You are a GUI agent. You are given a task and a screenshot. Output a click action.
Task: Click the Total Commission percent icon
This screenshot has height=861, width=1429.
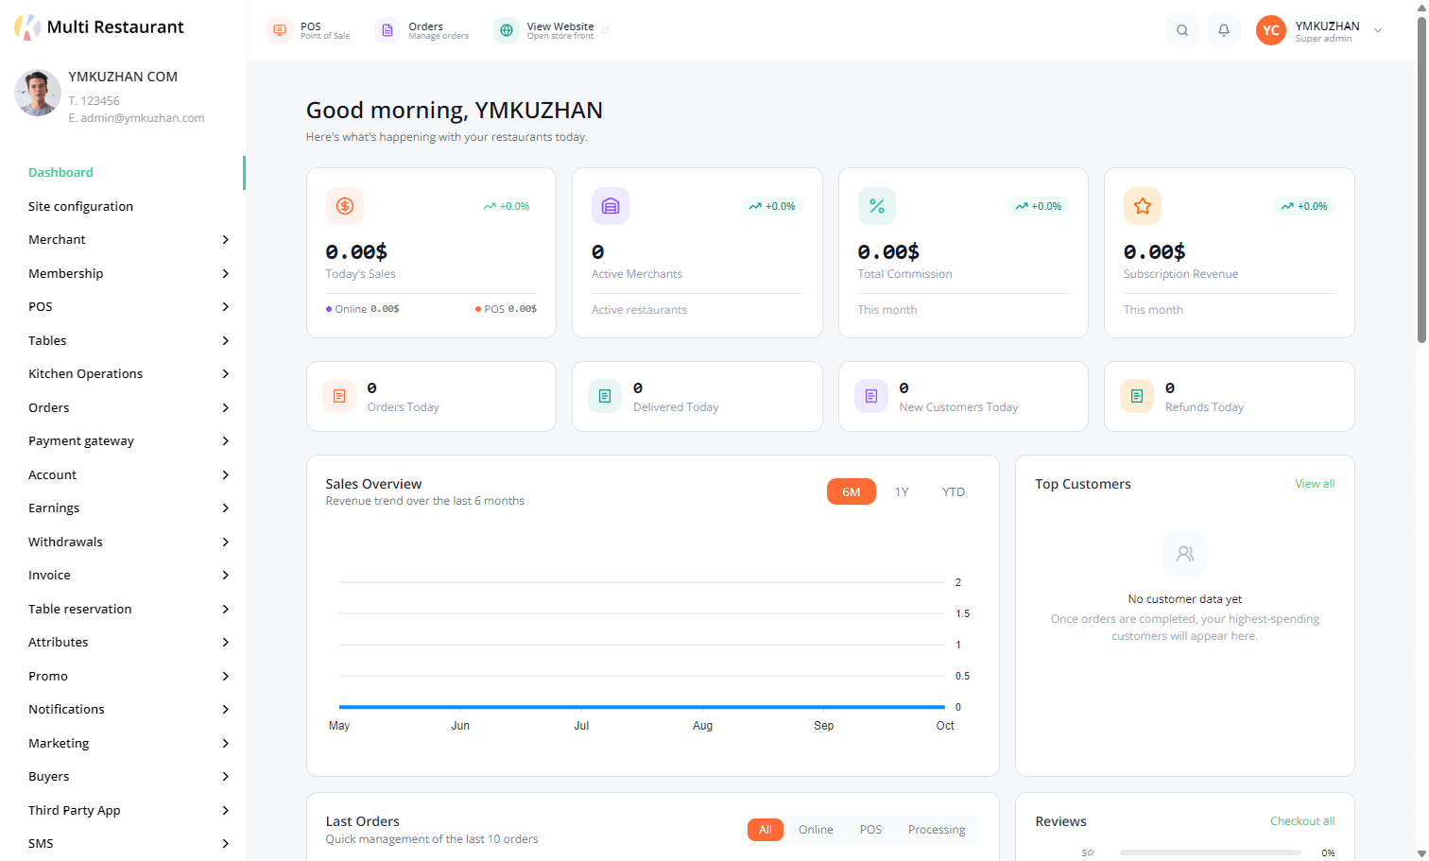tap(877, 206)
